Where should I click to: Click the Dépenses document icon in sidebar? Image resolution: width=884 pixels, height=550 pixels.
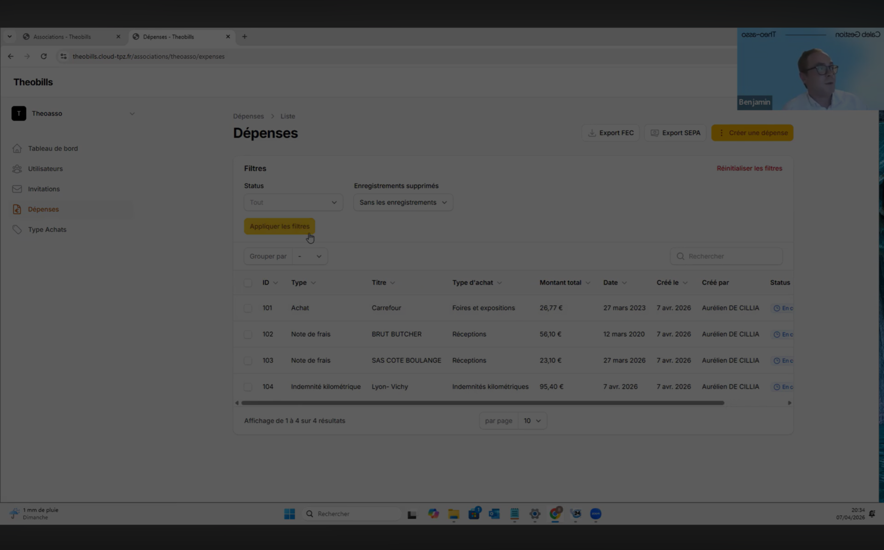coord(17,209)
